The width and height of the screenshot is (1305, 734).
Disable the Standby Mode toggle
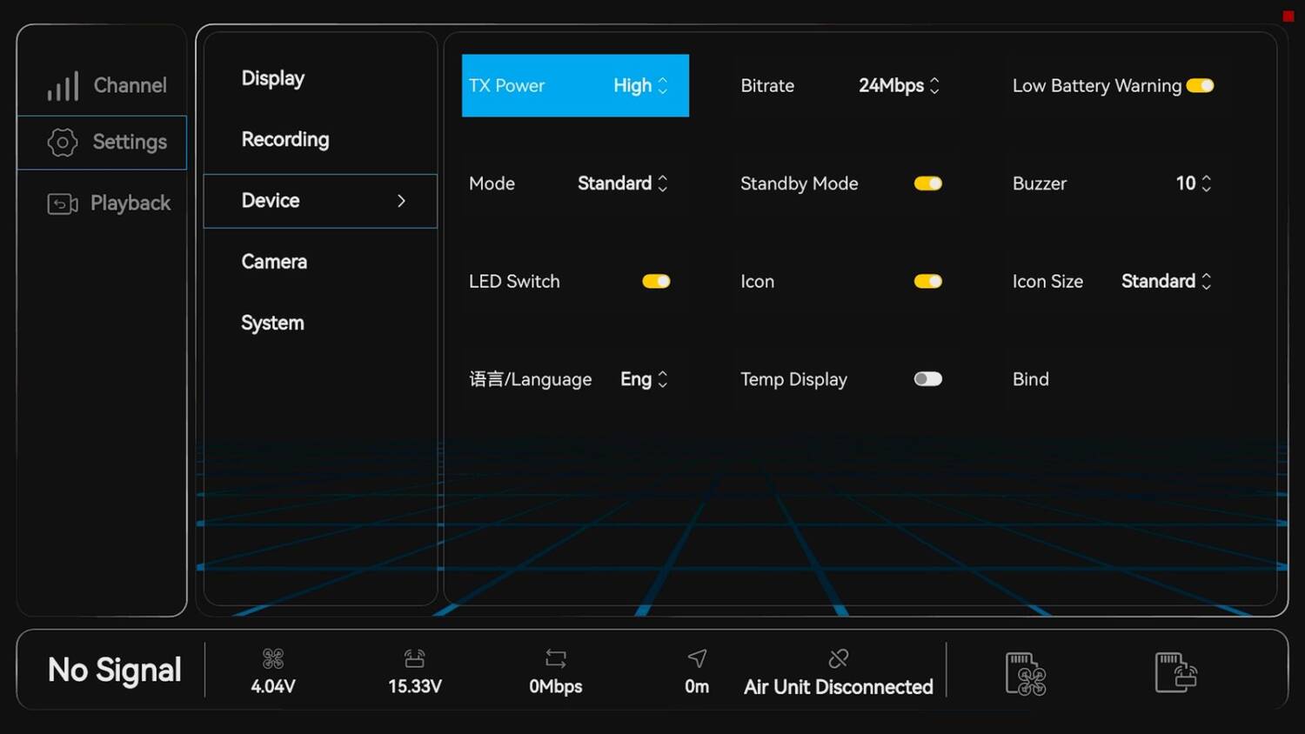click(x=927, y=183)
